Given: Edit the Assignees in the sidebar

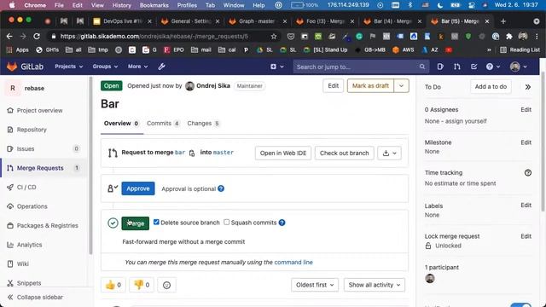Looking at the screenshot, I should [x=526, y=110].
